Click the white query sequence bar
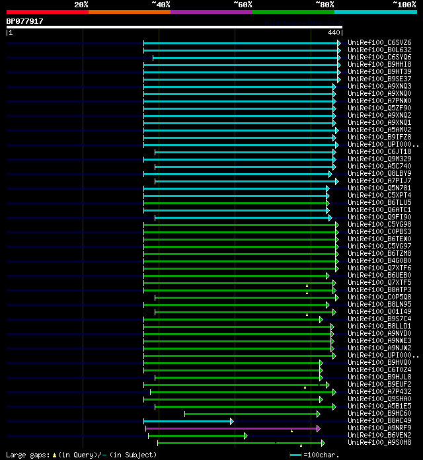Image resolution: width=423 pixels, height=460 pixels. (174, 27)
